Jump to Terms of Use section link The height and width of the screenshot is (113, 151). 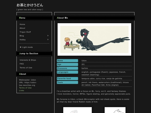pyautogui.click(x=26, y=68)
